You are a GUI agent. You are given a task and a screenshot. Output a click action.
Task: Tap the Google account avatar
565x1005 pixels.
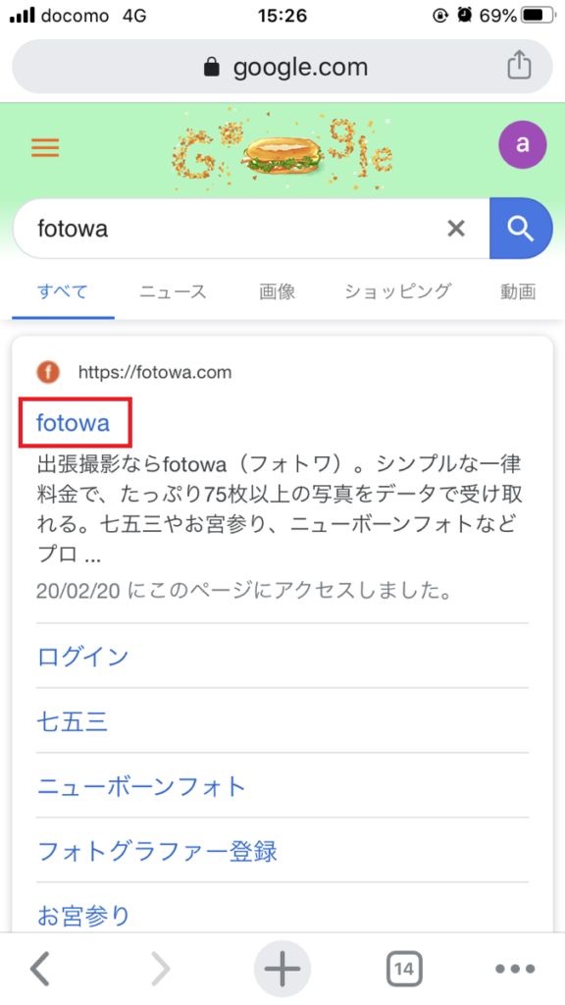pos(523,143)
